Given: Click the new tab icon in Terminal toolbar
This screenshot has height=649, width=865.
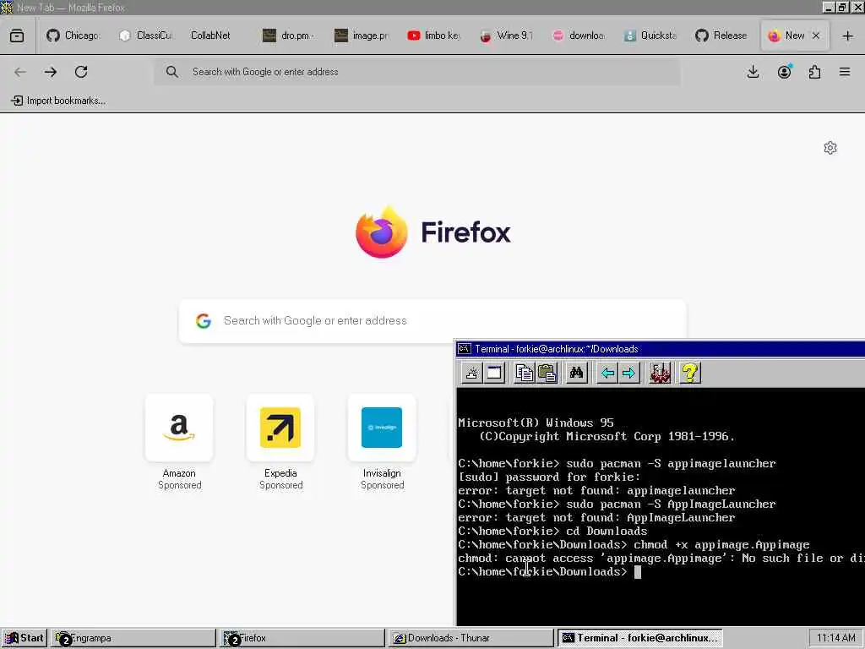Looking at the screenshot, I should coord(471,373).
